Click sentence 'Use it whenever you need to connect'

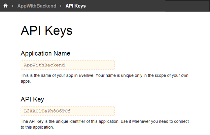pos(155,121)
